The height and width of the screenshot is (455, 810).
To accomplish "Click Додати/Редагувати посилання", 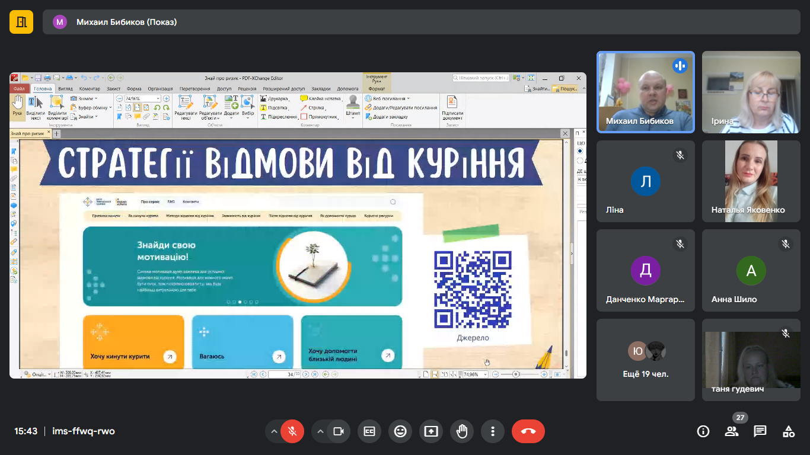I will [401, 108].
